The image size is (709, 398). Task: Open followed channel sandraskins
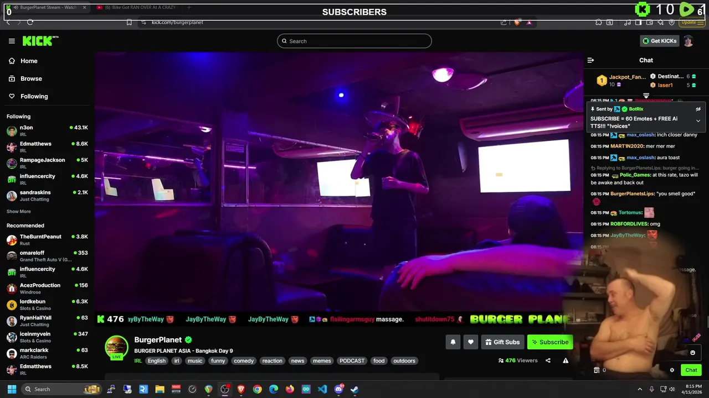[47, 196]
